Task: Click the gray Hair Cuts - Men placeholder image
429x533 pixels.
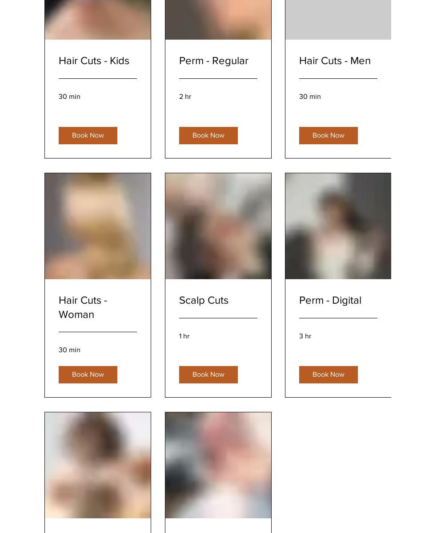Action: (338, 20)
